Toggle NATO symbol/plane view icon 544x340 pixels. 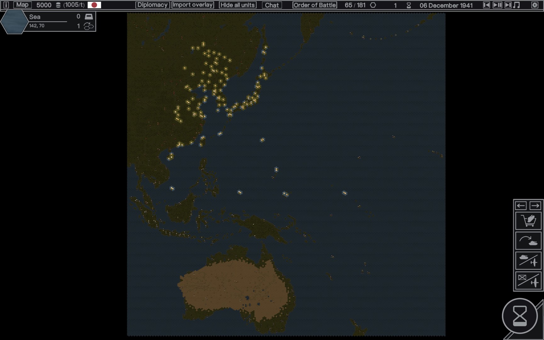point(528,280)
